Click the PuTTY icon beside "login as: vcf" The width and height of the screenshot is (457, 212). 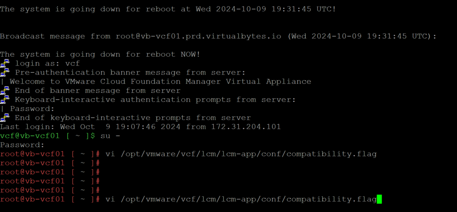[5, 63]
